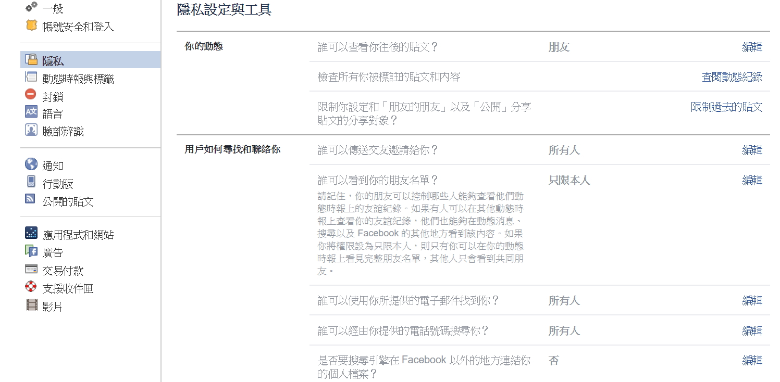Image resolution: width=780 pixels, height=382 pixels.
Task: Click the mobile phone icon for 行動版
Action: pos(31,182)
